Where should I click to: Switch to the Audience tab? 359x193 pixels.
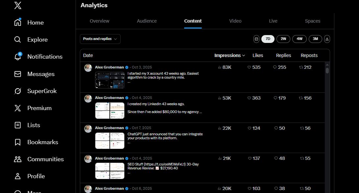(147, 21)
